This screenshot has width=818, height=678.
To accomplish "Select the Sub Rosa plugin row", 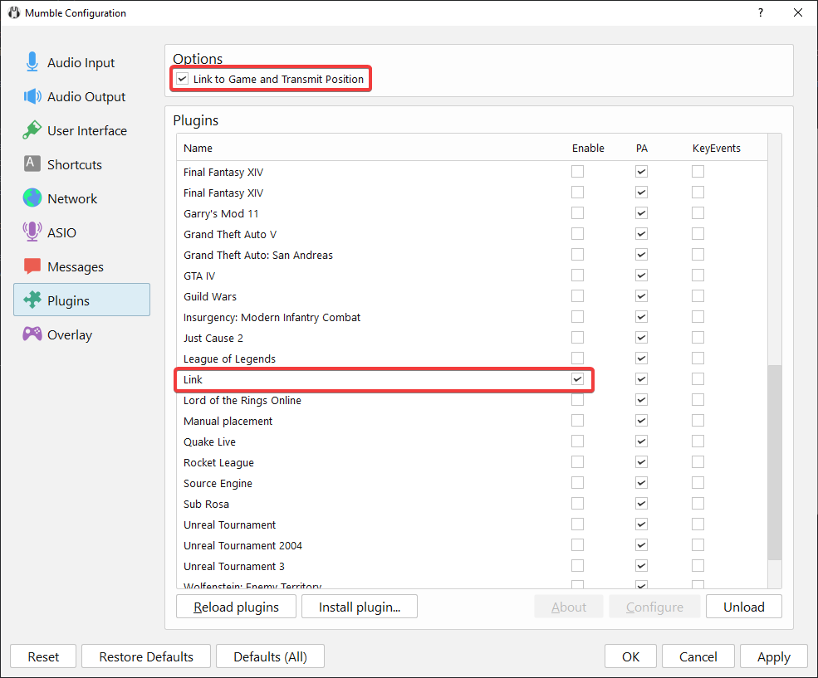I will tap(472, 504).
